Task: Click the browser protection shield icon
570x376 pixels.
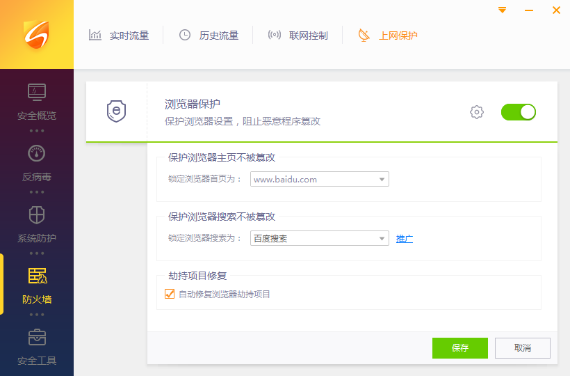Action: pyautogui.click(x=116, y=111)
